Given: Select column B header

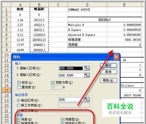Looking at the screenshot, I should [39, 5].
